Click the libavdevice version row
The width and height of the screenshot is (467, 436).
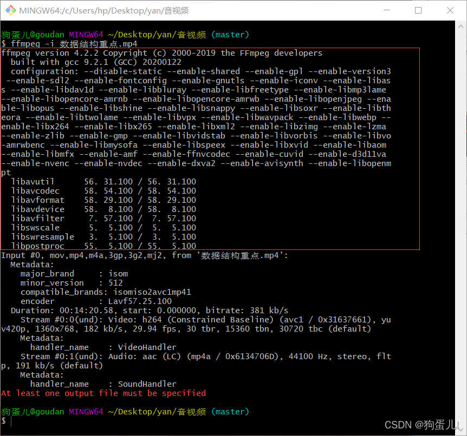coord(103,209)
